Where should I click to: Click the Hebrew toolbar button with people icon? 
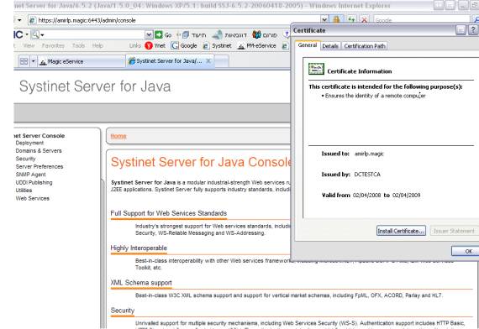265,35
